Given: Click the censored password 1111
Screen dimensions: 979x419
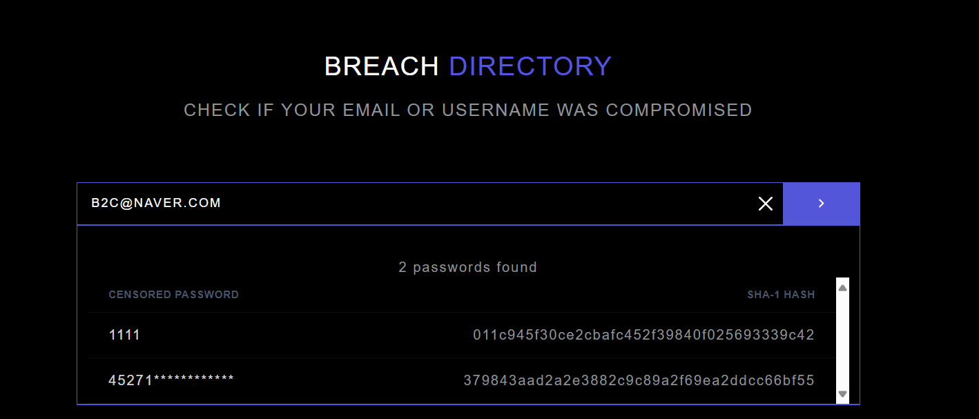Looking at the screenshot, I should point(124,335).
